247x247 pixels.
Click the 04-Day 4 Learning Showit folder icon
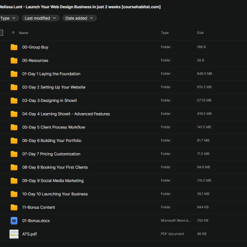[14, 114]
